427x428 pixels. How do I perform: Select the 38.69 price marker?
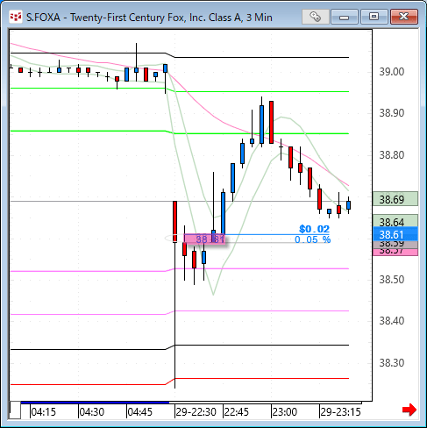pyautogui.click(x=395, y=199)
